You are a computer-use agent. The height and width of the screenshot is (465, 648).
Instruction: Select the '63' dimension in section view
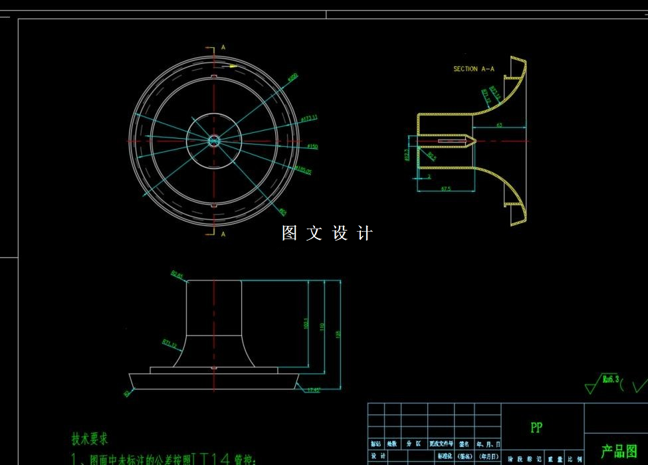[499, 125]
